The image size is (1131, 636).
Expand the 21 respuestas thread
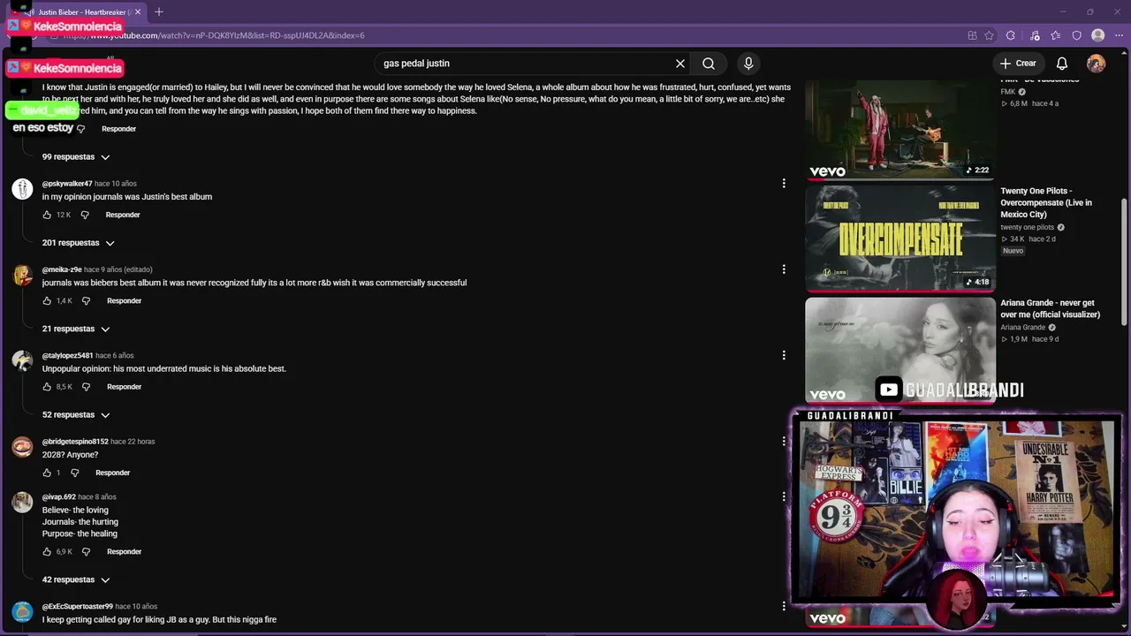tap(76, 329)
